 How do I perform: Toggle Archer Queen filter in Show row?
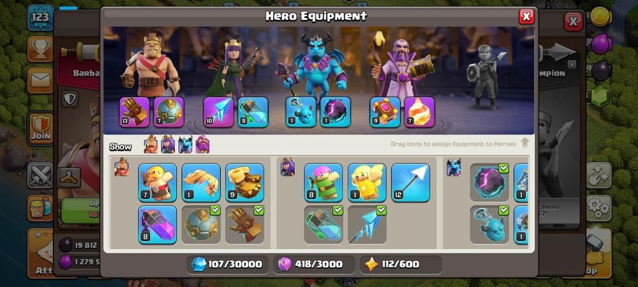coord(168,144)
